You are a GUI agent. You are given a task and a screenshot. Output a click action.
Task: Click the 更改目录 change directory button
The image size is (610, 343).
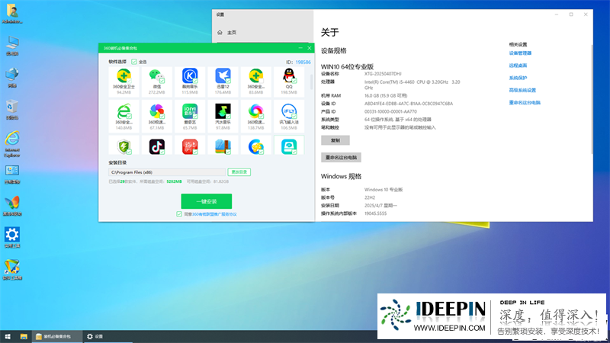[x=239, y=172]
